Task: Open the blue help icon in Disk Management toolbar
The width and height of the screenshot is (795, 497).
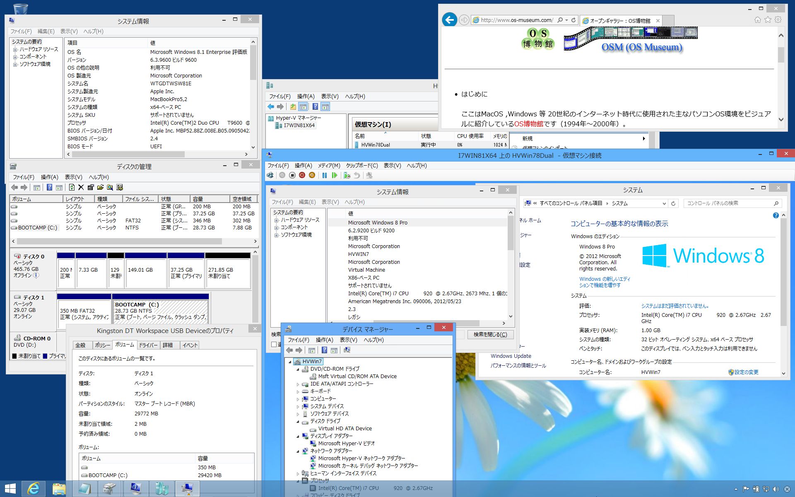Action: [49, 187]
